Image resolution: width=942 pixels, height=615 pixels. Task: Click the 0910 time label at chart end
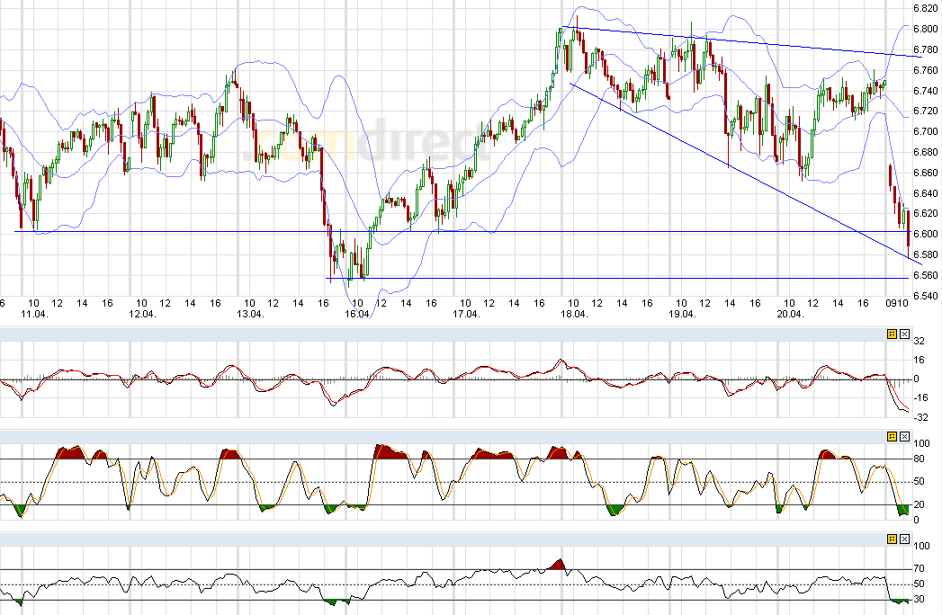[897, 303]
